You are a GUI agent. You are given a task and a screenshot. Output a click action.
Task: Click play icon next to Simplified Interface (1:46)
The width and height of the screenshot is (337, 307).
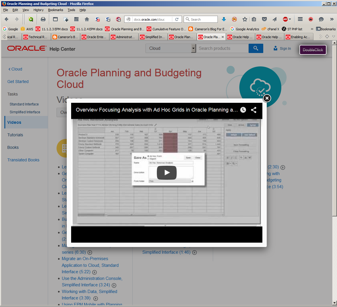[194, 253]
